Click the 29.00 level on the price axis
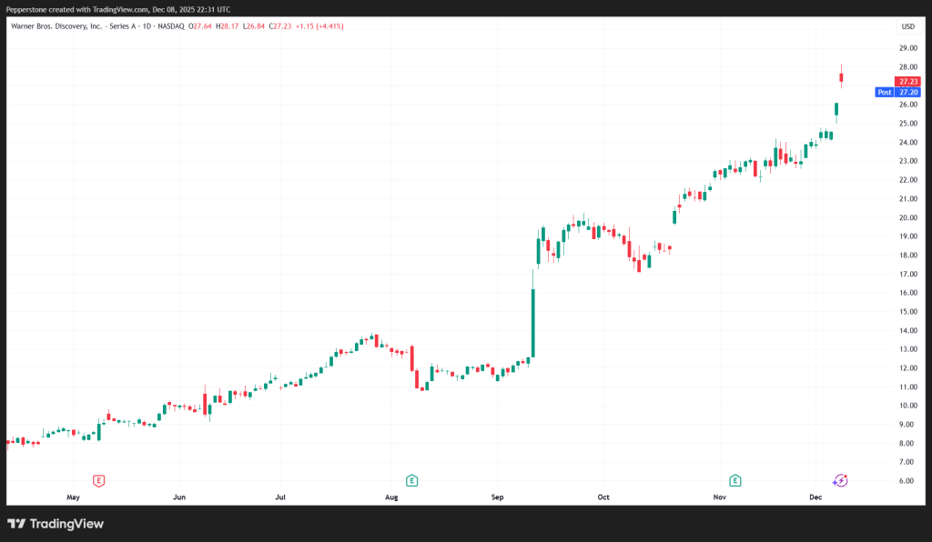932x542 pixels. click(907, 48)
